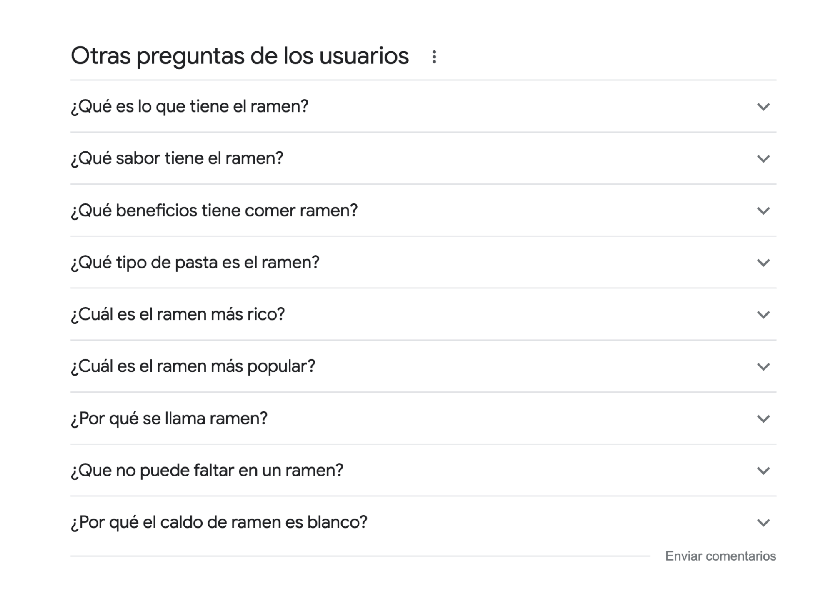Open the question '¿Que no puede faltar en un ramen?'

click(x=208, y=470)
